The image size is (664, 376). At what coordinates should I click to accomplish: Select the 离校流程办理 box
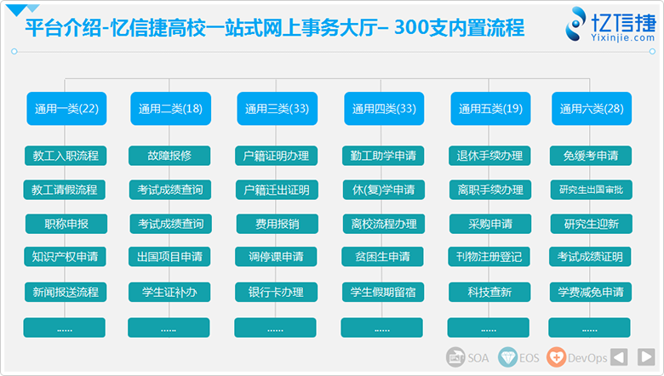[384, 224]
